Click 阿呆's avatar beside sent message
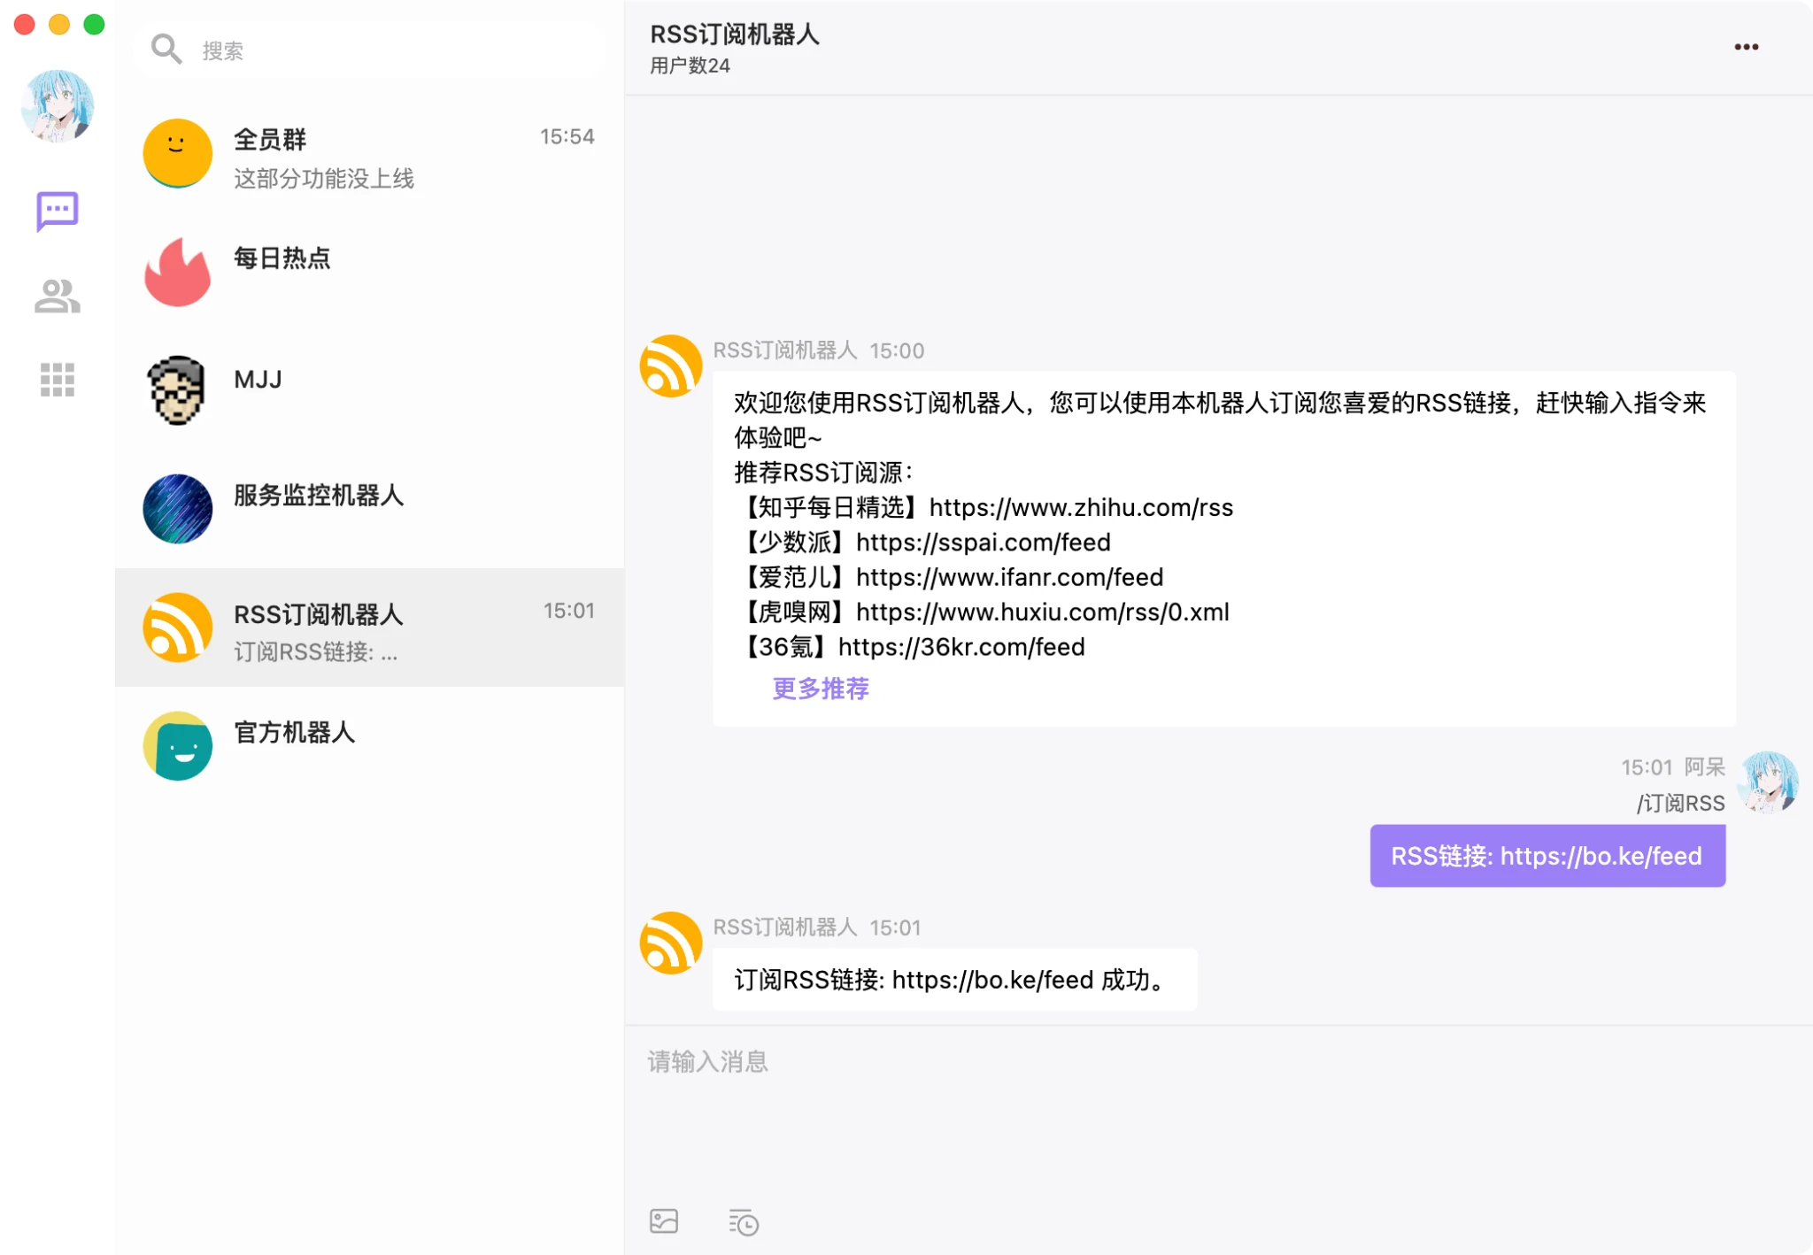 pyautogui.click(x=1768, y=781)
